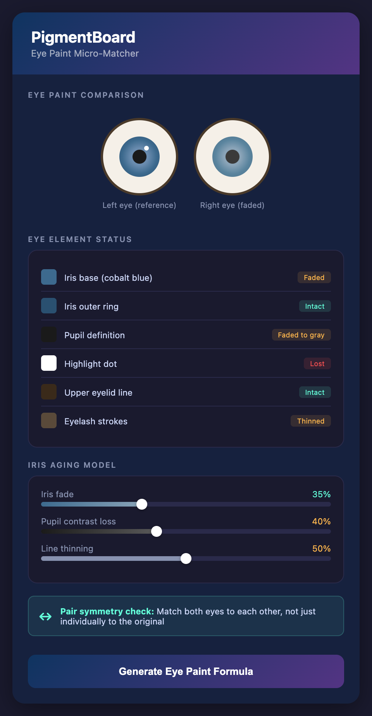372x716 pixels.
Task: Select the Upper eyelid line swatch
Action: 49,392
